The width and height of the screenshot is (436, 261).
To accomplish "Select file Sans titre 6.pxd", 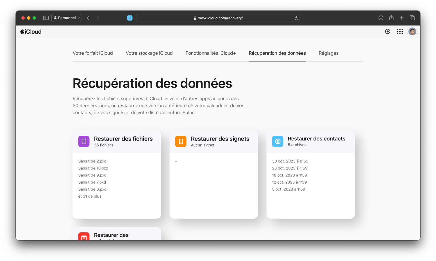I will point(92,189).
